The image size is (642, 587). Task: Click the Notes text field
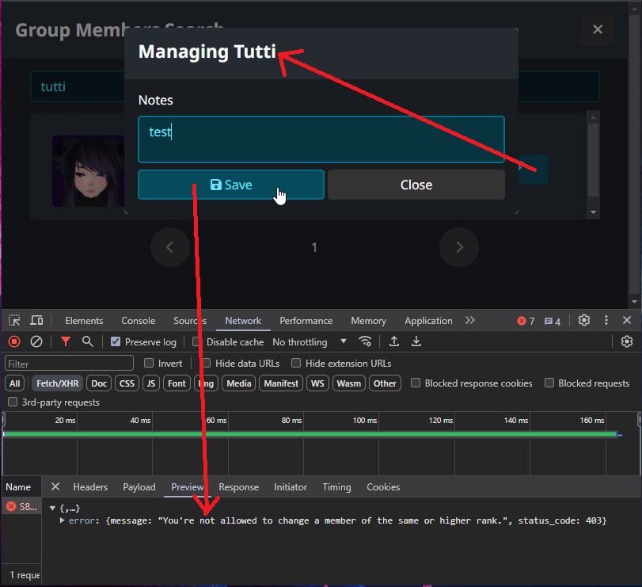pos(321,139)
